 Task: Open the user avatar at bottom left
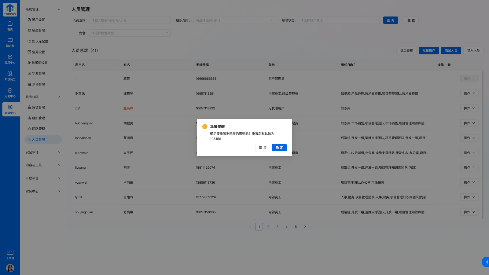[10, 268]
